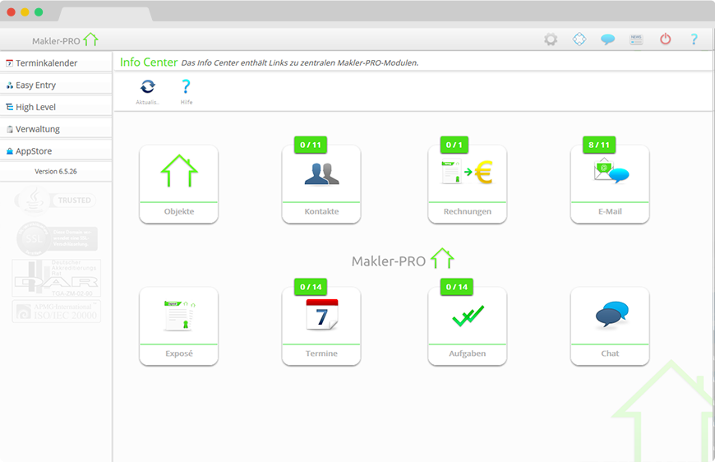The height and width of the screenshot is (462, 715).
Task: Click the E-Mail label text
Action: (610, 211)
